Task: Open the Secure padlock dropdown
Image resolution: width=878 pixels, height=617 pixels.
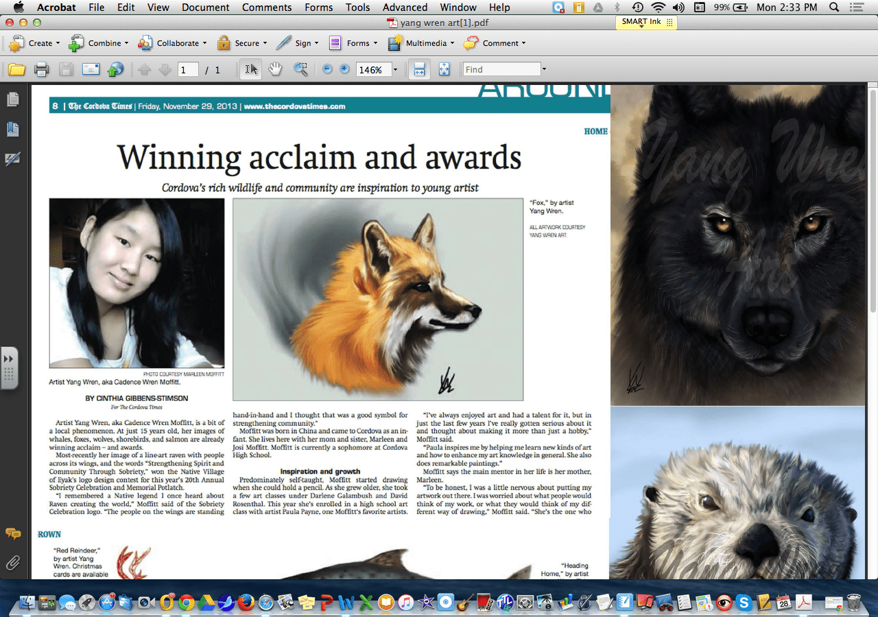Action: tap(242, 43)
